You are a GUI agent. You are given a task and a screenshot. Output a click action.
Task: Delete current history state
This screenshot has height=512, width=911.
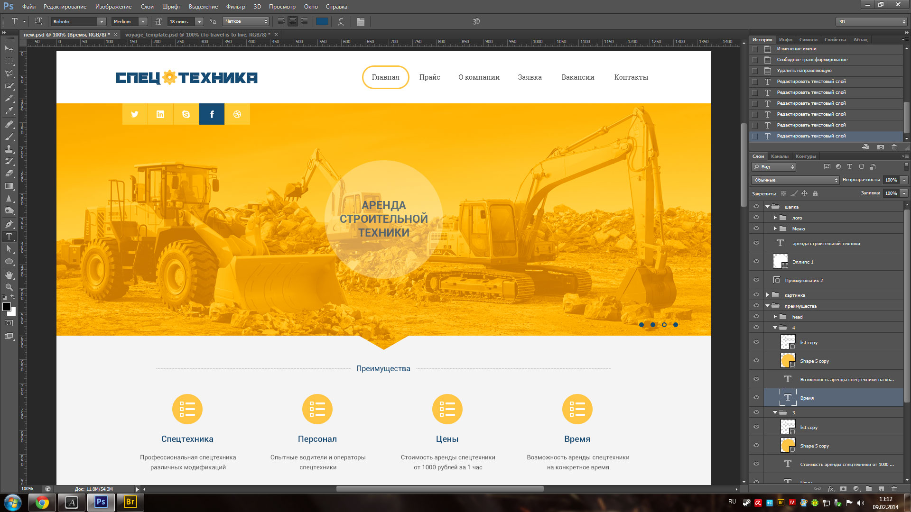pos(894,147)
